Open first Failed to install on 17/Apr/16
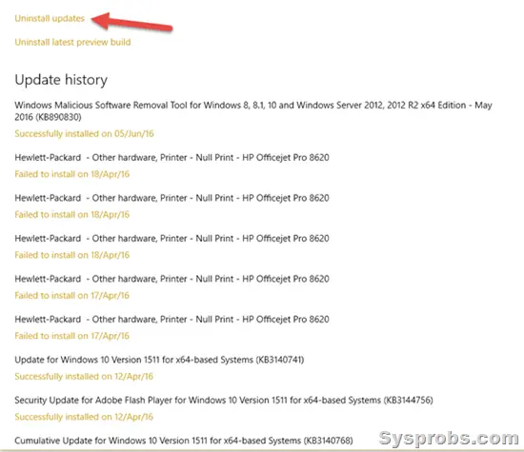 tap(71, 295)
